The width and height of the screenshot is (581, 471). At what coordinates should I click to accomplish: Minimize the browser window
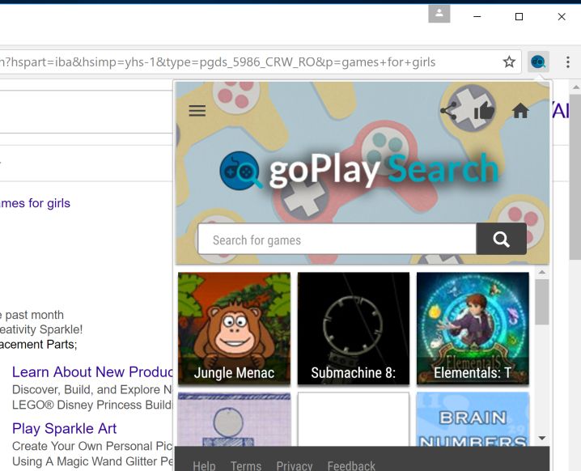(x=477, y=17)
